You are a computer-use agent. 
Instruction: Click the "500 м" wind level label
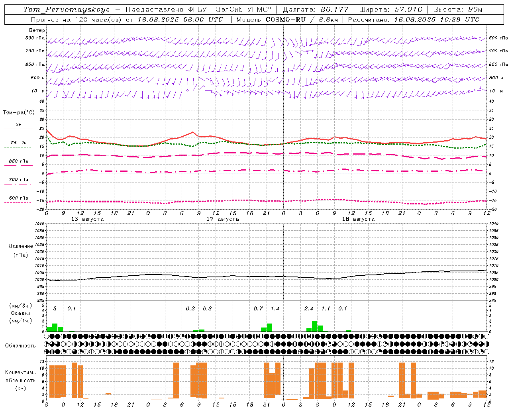click(x=38, y=78)
